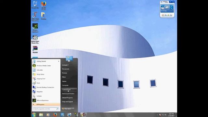208x117 pixels.
Task: Click the Windows Start orb
Action: coord(34,115)
